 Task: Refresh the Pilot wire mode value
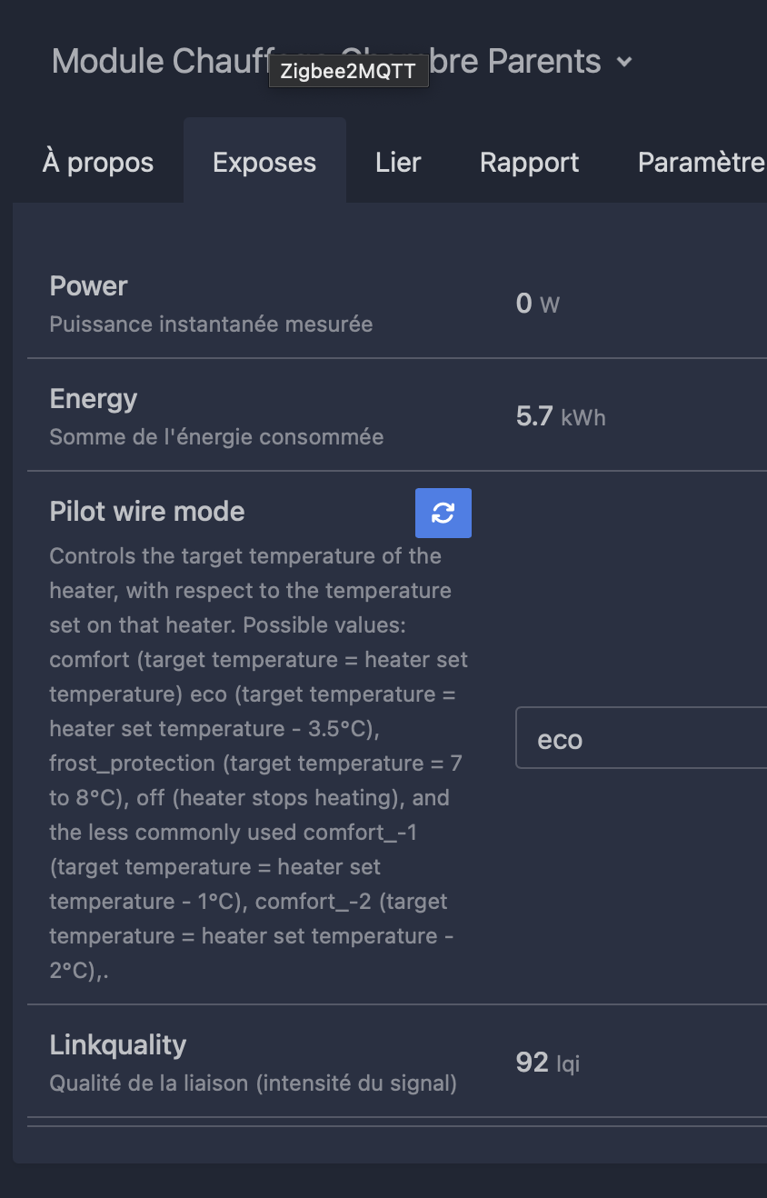(x=443, y=513)
